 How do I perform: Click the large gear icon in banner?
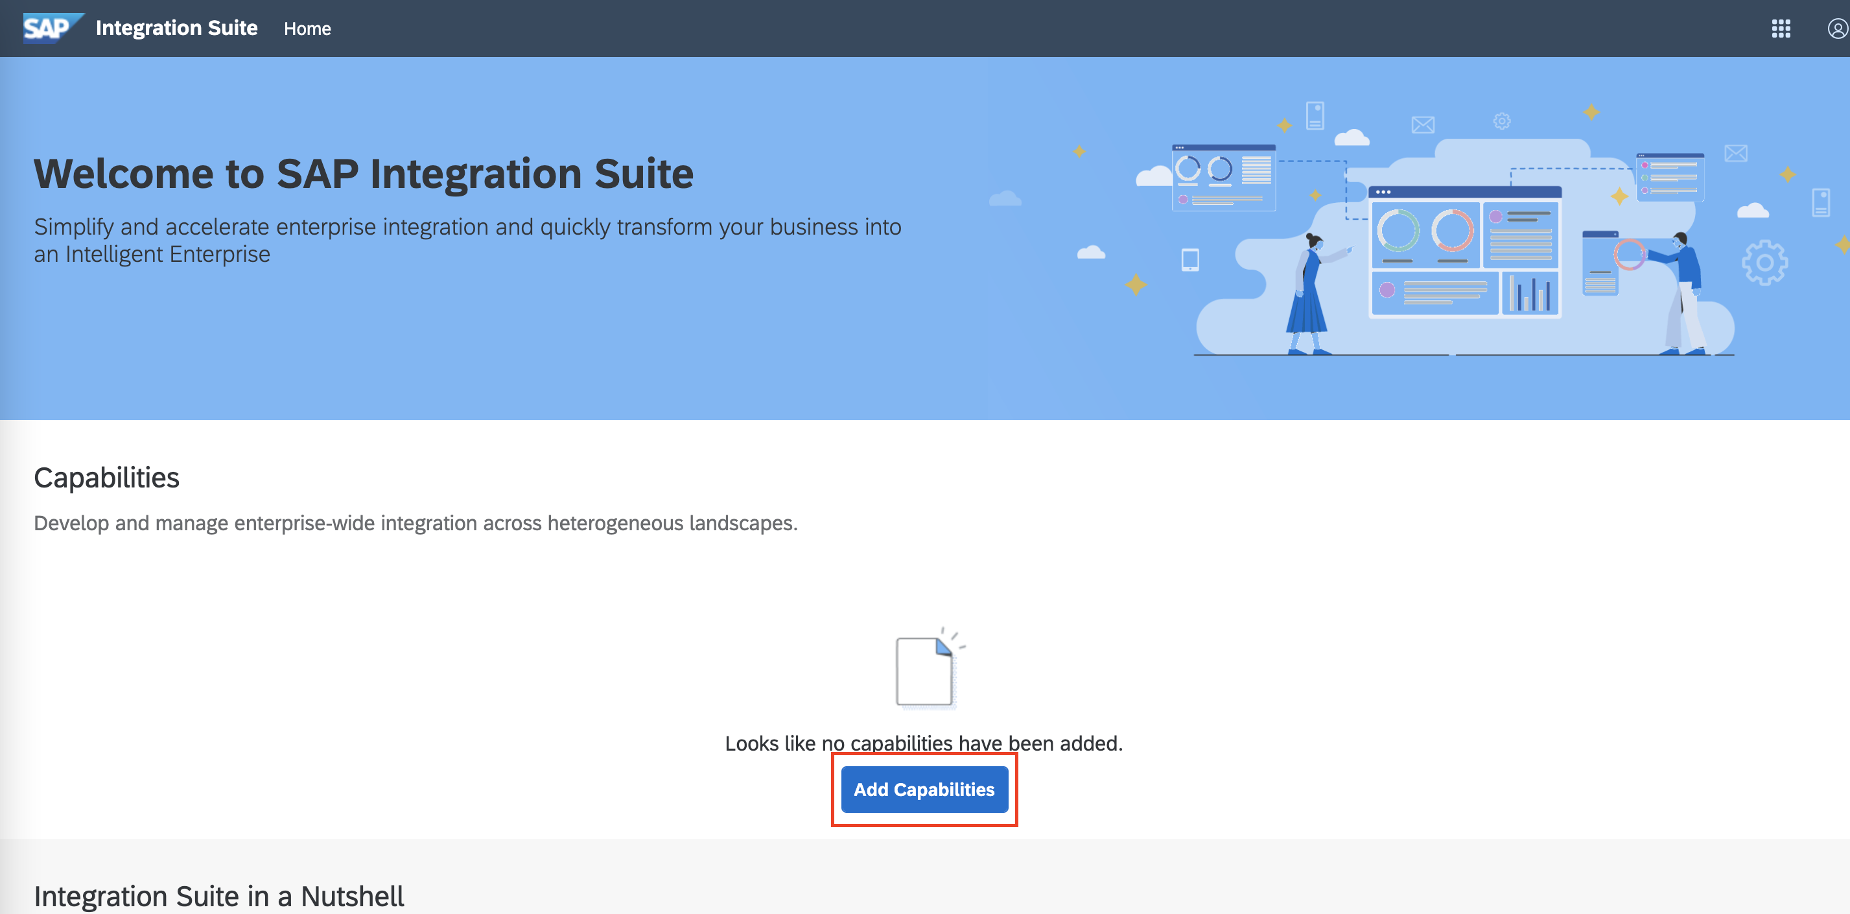(x=1764, y=263)
